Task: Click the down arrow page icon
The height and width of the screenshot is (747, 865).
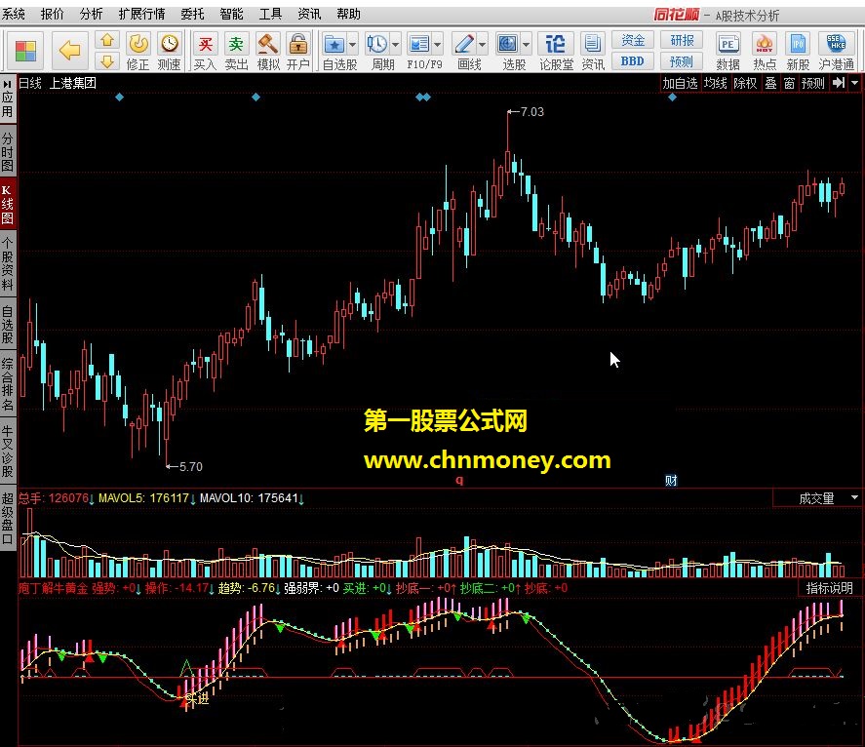Action: [x=107, y=60]
